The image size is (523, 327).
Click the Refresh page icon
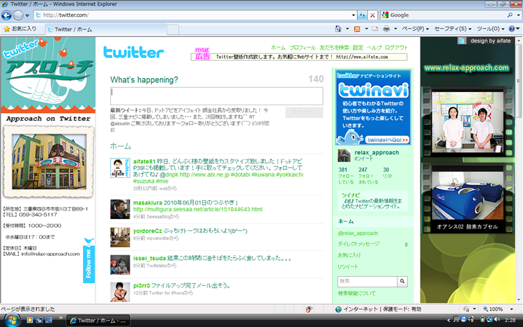(x=362, y=15)
